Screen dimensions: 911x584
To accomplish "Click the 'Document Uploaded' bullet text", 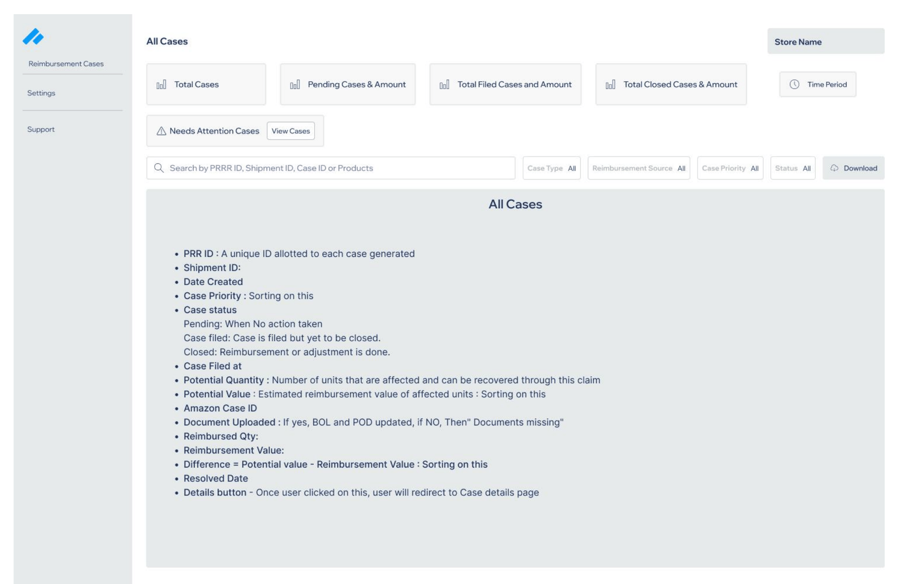I will click(x=374, y=422).
